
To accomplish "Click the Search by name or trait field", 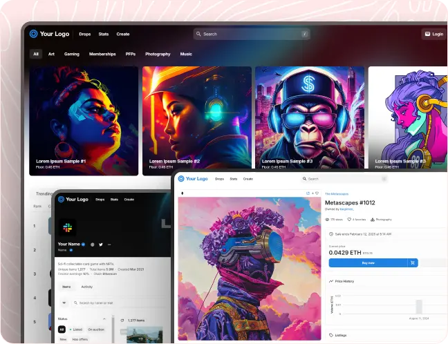I will tap(119, 303).
